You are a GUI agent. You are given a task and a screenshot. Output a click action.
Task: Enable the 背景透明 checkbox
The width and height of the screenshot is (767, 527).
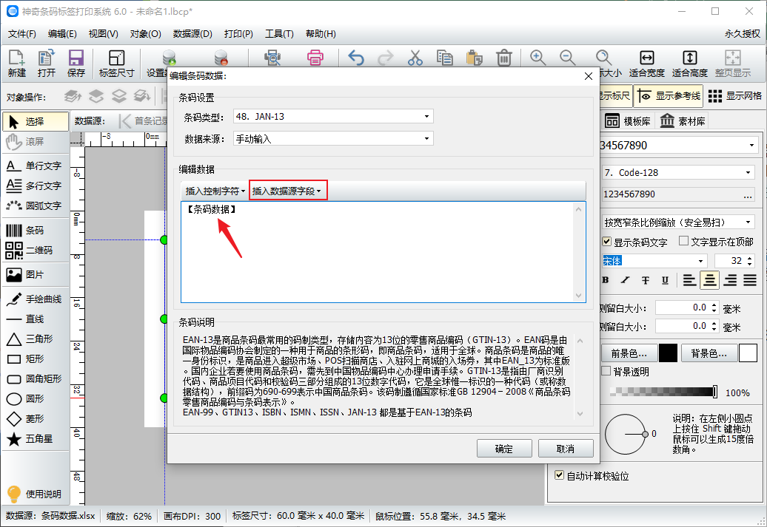tap(606, 370)
